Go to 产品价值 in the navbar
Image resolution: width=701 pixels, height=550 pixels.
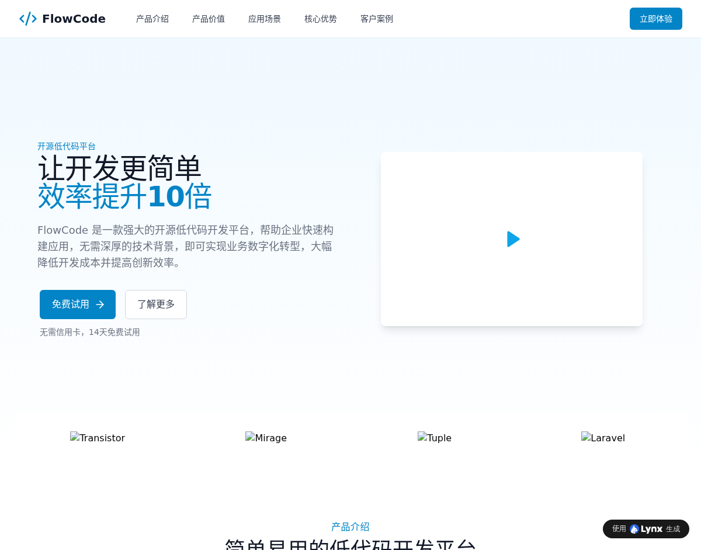pos(209,19)
